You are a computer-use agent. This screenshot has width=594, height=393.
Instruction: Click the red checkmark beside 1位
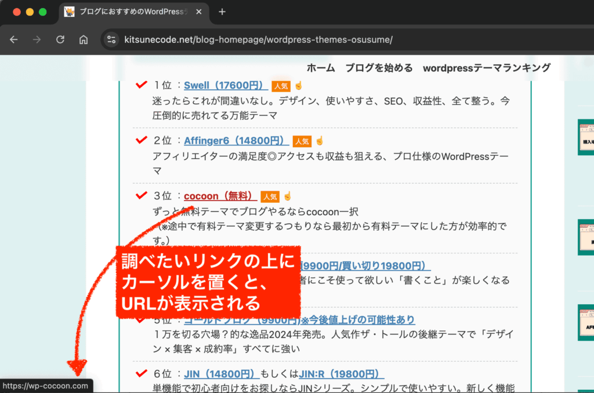[142, 85]
